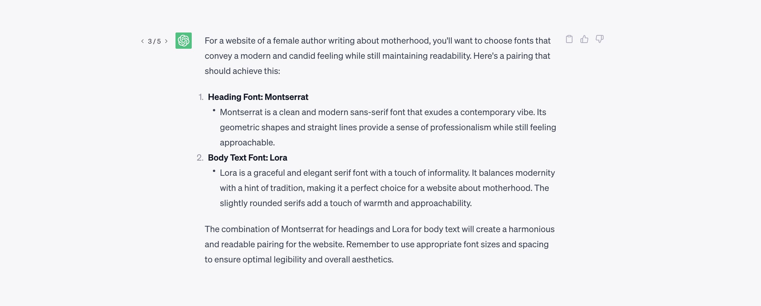Click the final line 'to ensure optimal legibility'
761x306 pixels.
[299, 259]
